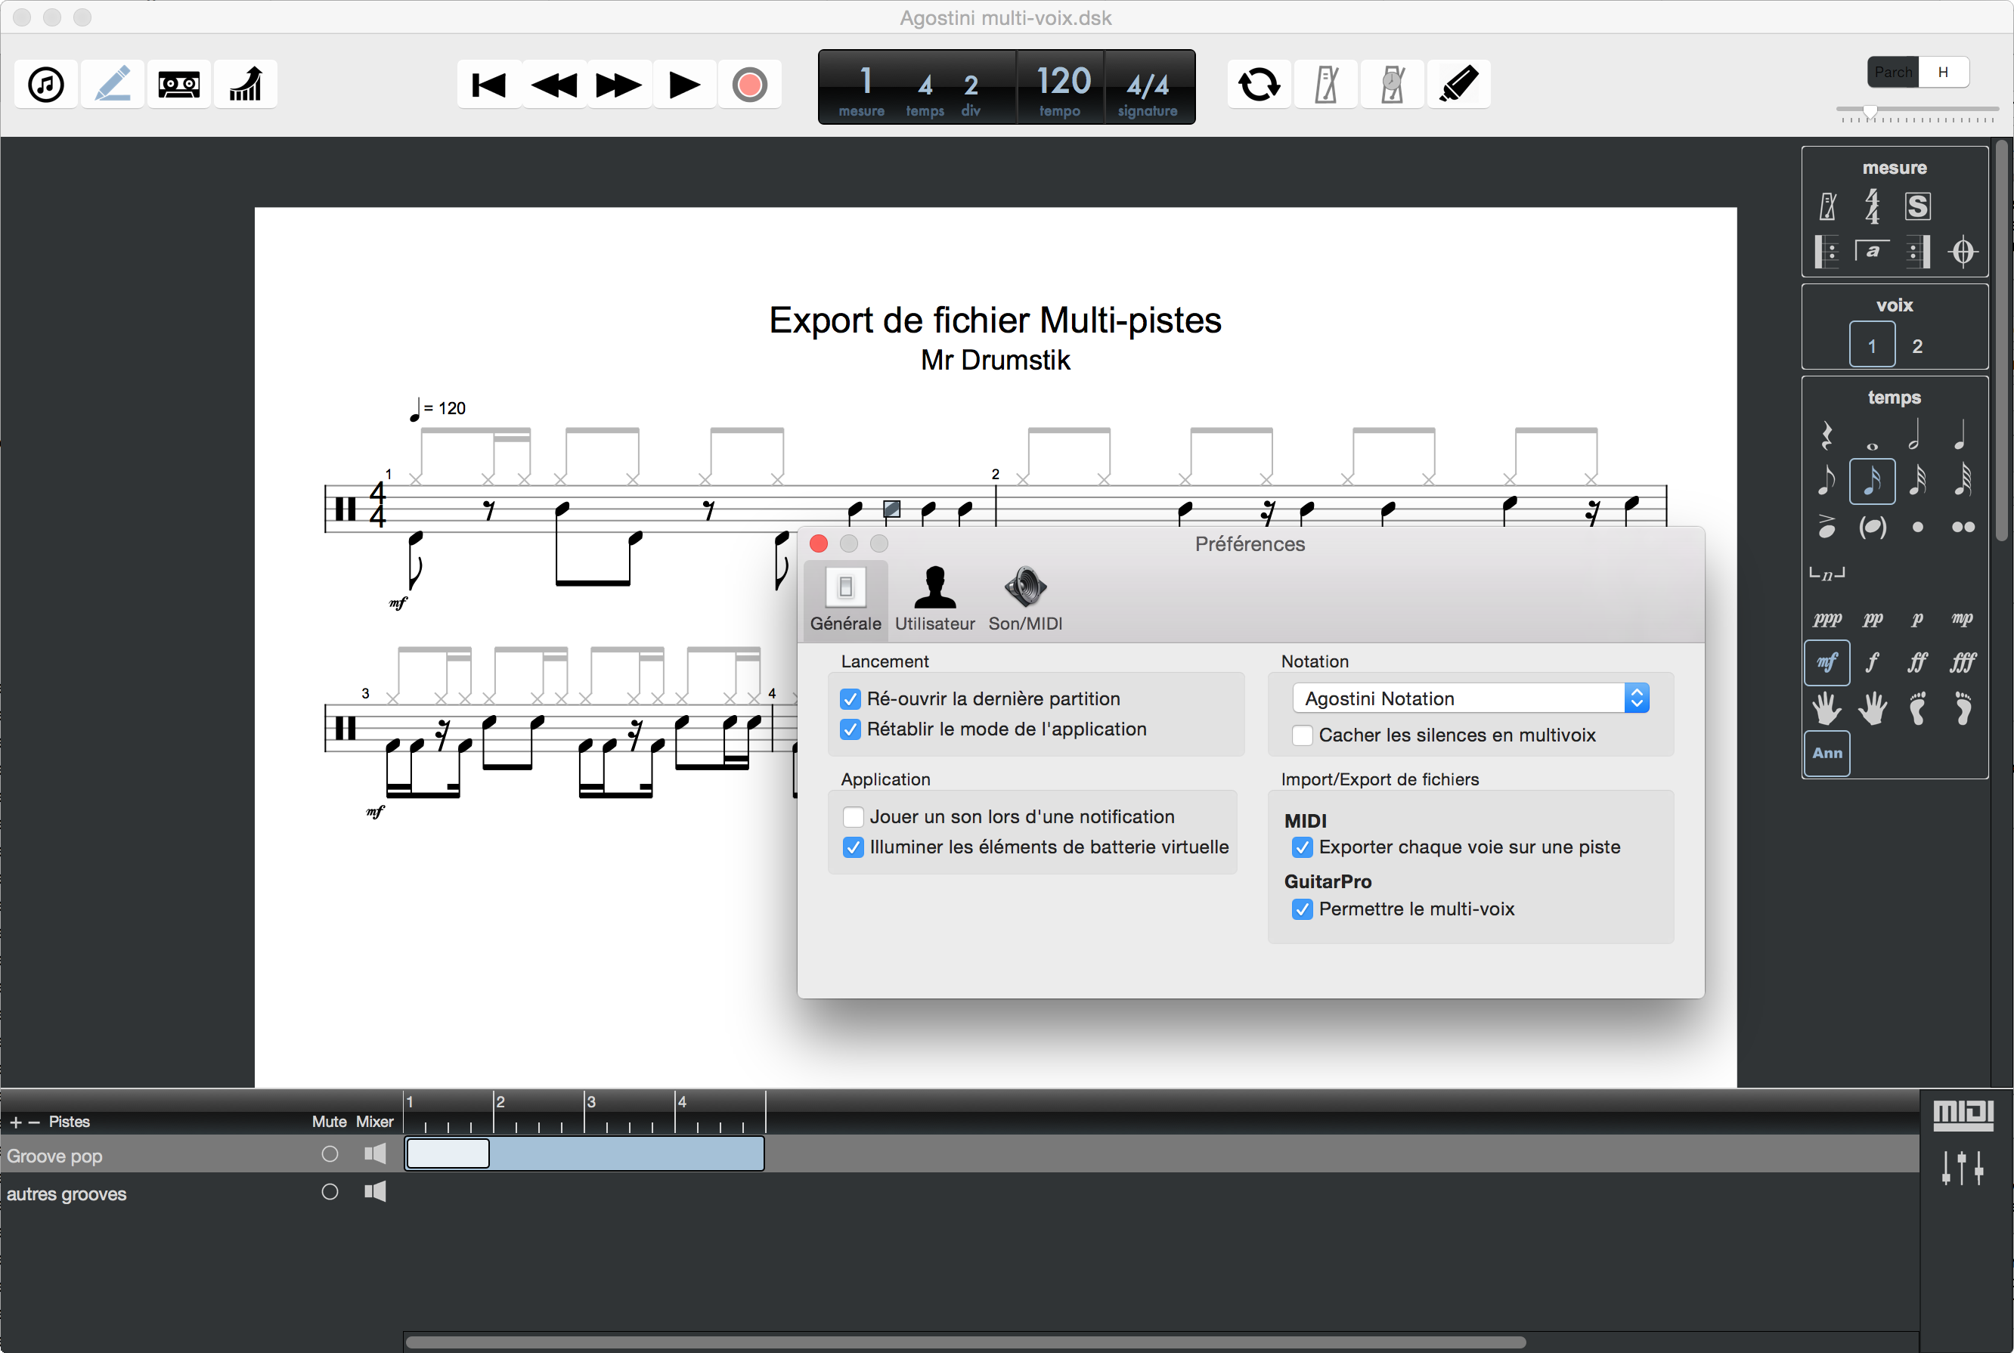Select the crescendo dynamics tool
2014x1353 pixels.
click(x=245, y=84)
